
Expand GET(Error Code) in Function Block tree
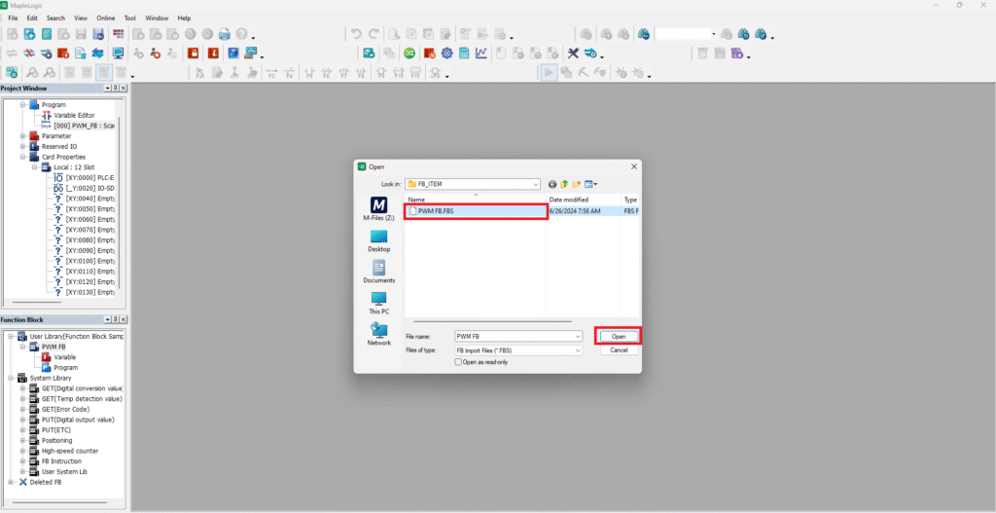click(x=23, y=410)
